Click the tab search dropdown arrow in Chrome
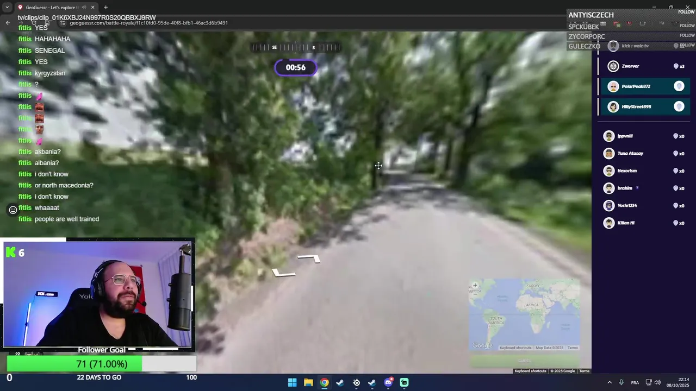Image resolution: width=696 pixels, height=391 pixels. [7, 8]
